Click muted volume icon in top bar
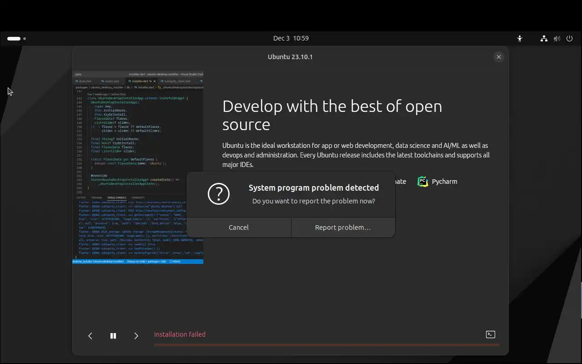The width and height of the screenshot is (582, 364). tap(557, 39)
